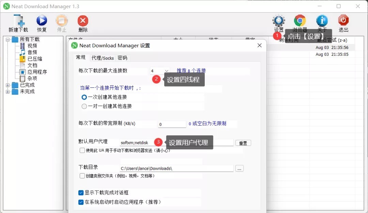The width and height of the screenshot is (368, 213).
Task: Click the browse (...) directory button
Action: click(x=240, y=168)
